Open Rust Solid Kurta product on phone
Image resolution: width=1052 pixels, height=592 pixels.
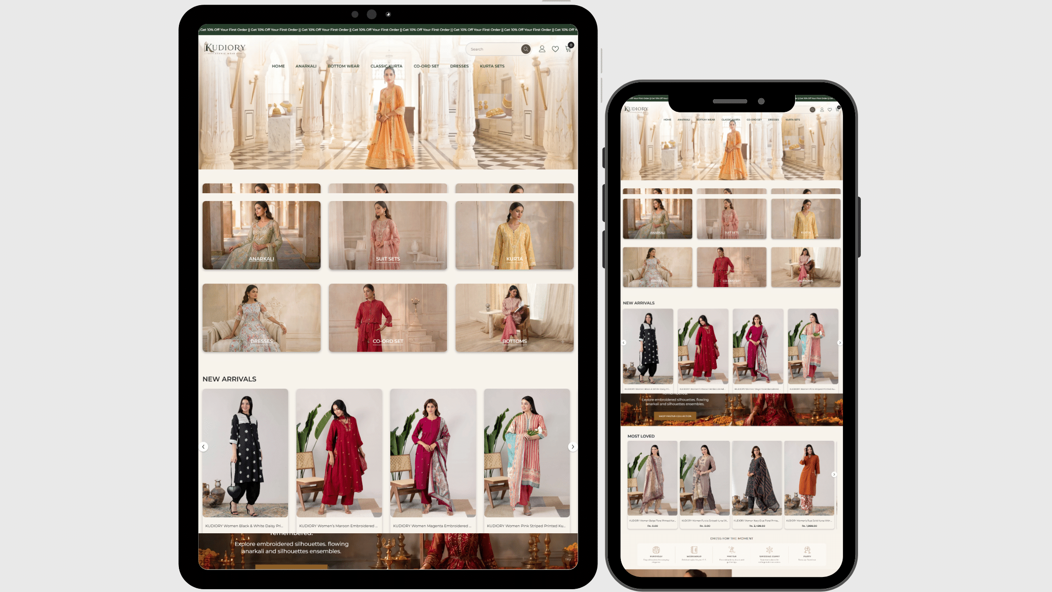coord(809,485)
